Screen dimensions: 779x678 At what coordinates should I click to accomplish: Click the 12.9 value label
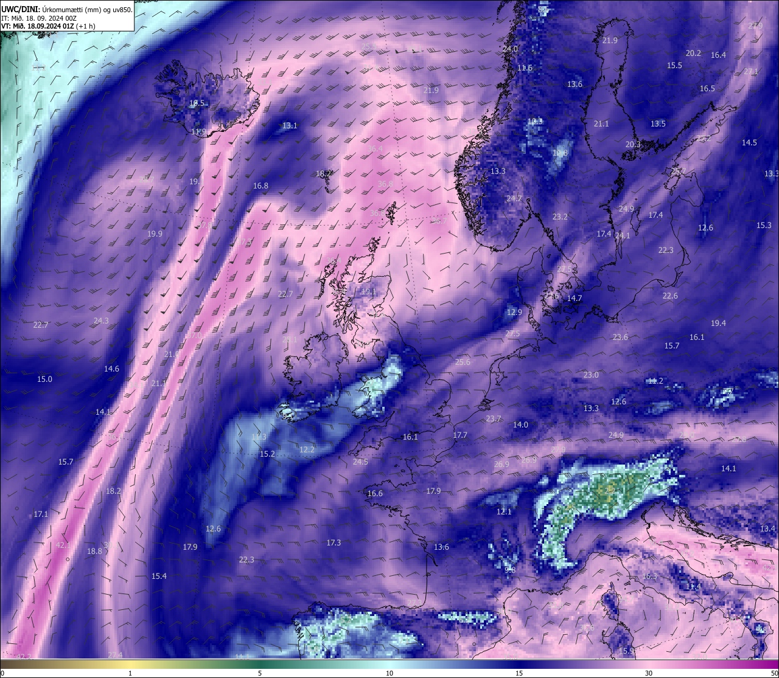pyautogui.click(x=514, y=313)
